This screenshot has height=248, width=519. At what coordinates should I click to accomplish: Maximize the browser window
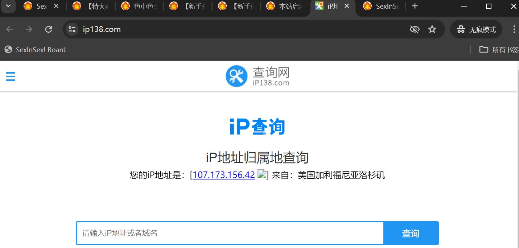(x=489, y=6)
